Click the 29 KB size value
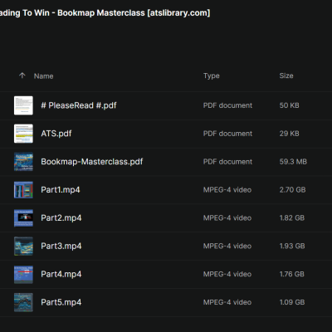 coord(289,134)
